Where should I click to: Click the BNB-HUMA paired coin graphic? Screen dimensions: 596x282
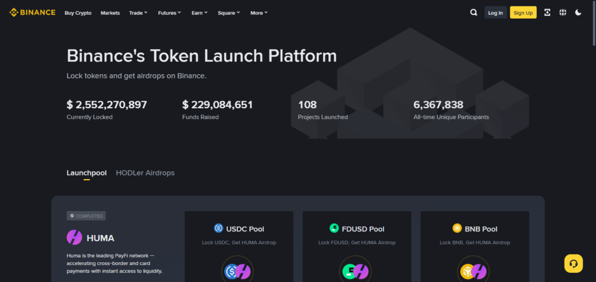(473, 271)
